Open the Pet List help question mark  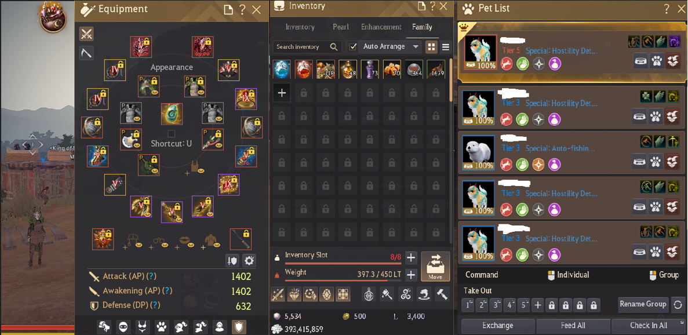[x=667, y=8]
